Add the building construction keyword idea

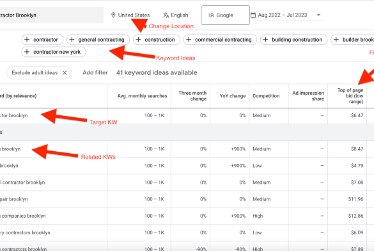[x=294, y=40]
